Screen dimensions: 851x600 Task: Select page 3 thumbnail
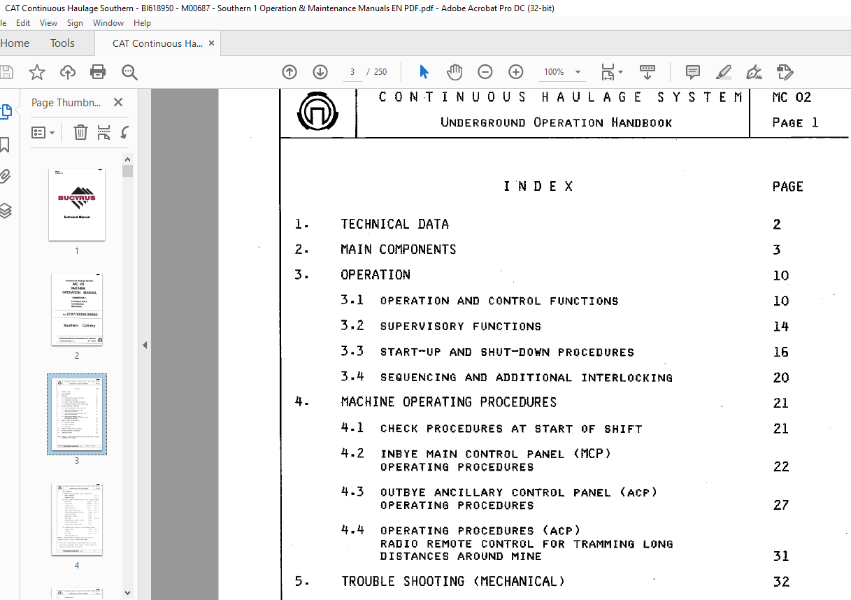pyautogui.click(x=77, y=414)
